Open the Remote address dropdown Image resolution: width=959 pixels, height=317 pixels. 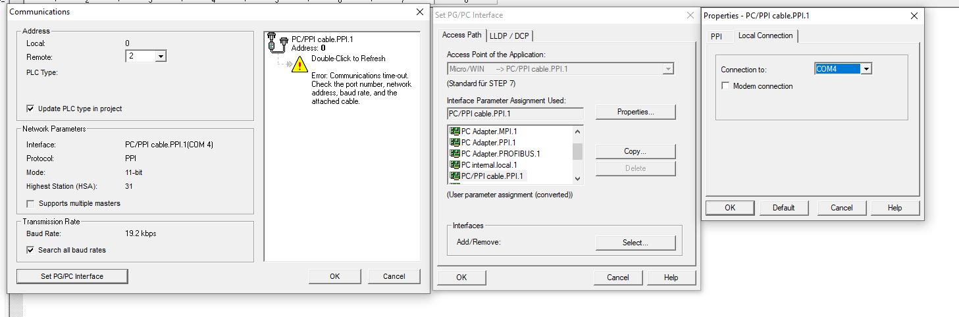[161, 57]
